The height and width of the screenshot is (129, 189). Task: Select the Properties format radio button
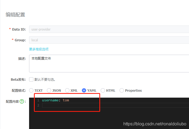coord(122,90)
